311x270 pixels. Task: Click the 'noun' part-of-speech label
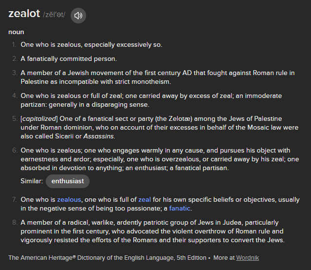coord(16,32)
